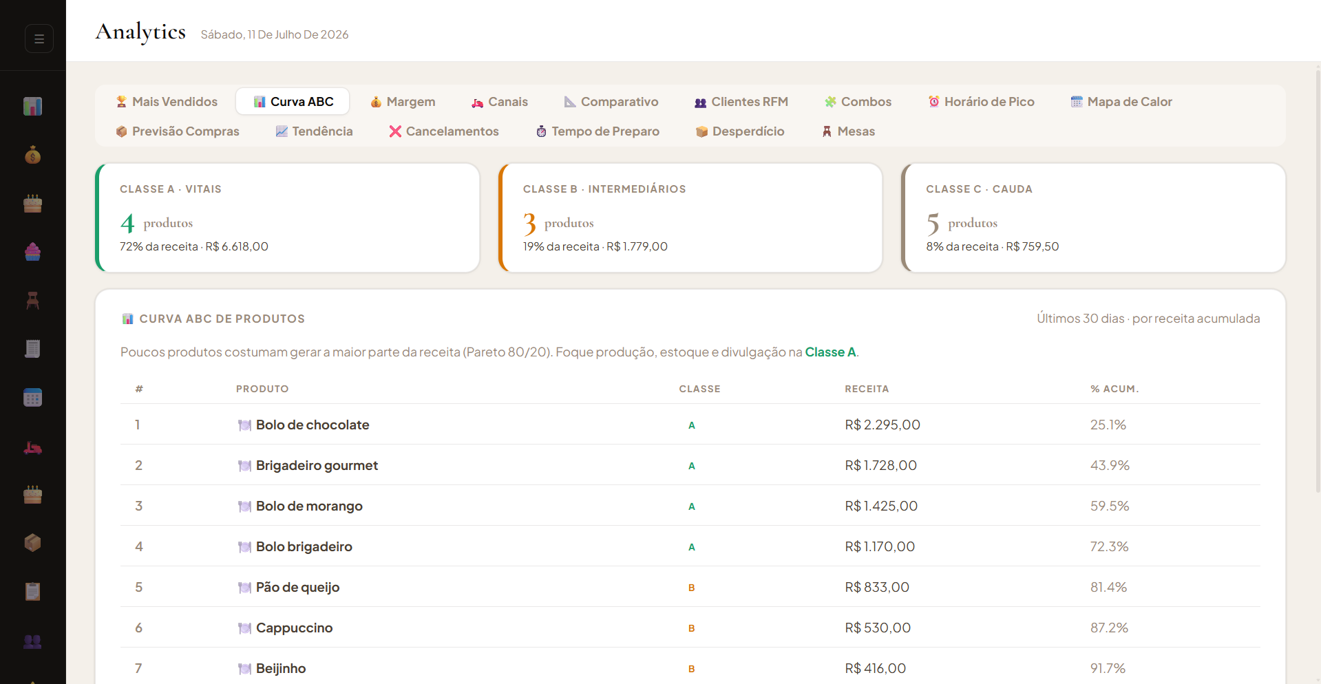Image resolution: width=1321 pixels, height=684 pixels.
Task: Click the R$ 530,00 revenue value
Action: point(878,628)
